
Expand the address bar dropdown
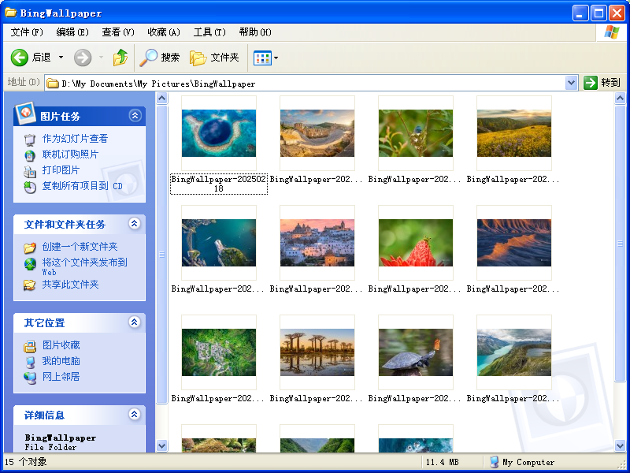pos(571,84)
